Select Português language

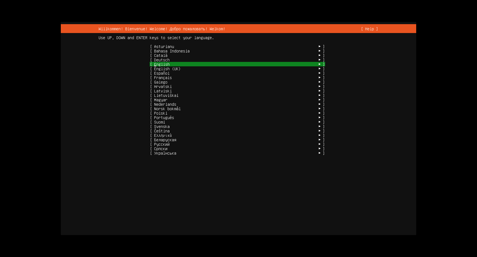pyautogui.click(x=237, y=118)
